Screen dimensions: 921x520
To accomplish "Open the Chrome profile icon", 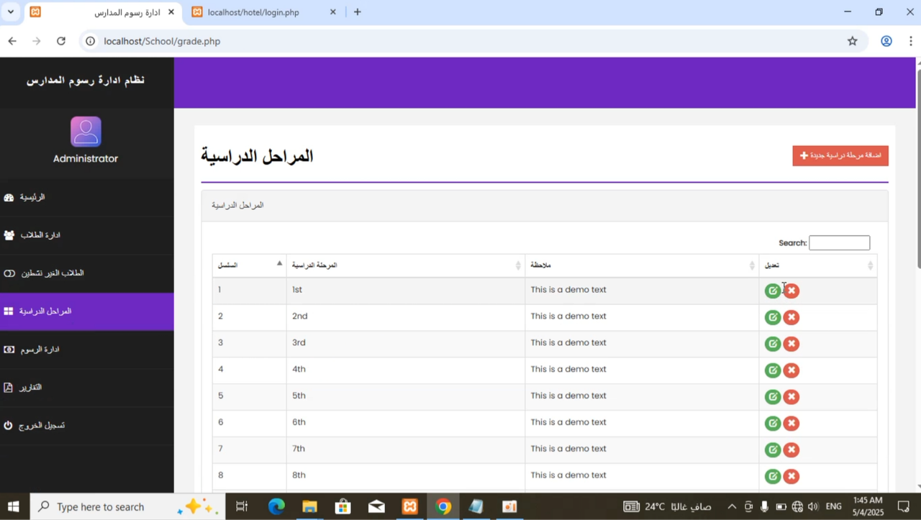I will click(x=886, y=41).
